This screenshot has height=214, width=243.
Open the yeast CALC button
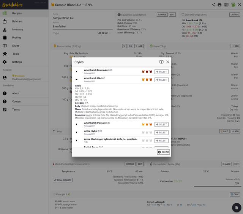tap(224, 131)
